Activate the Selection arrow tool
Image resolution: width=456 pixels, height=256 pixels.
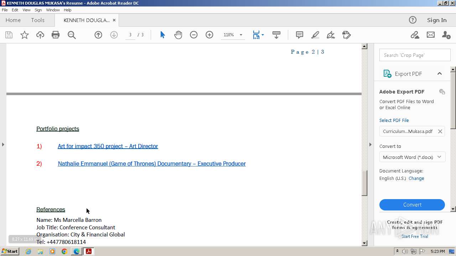click(x=162, y=35)
